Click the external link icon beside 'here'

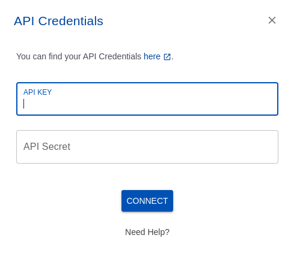coord(167,57)
